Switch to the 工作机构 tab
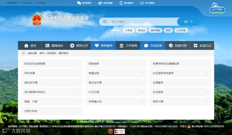Screen dimensions: 232x135 pyautogui.click(x=128, y=46)
